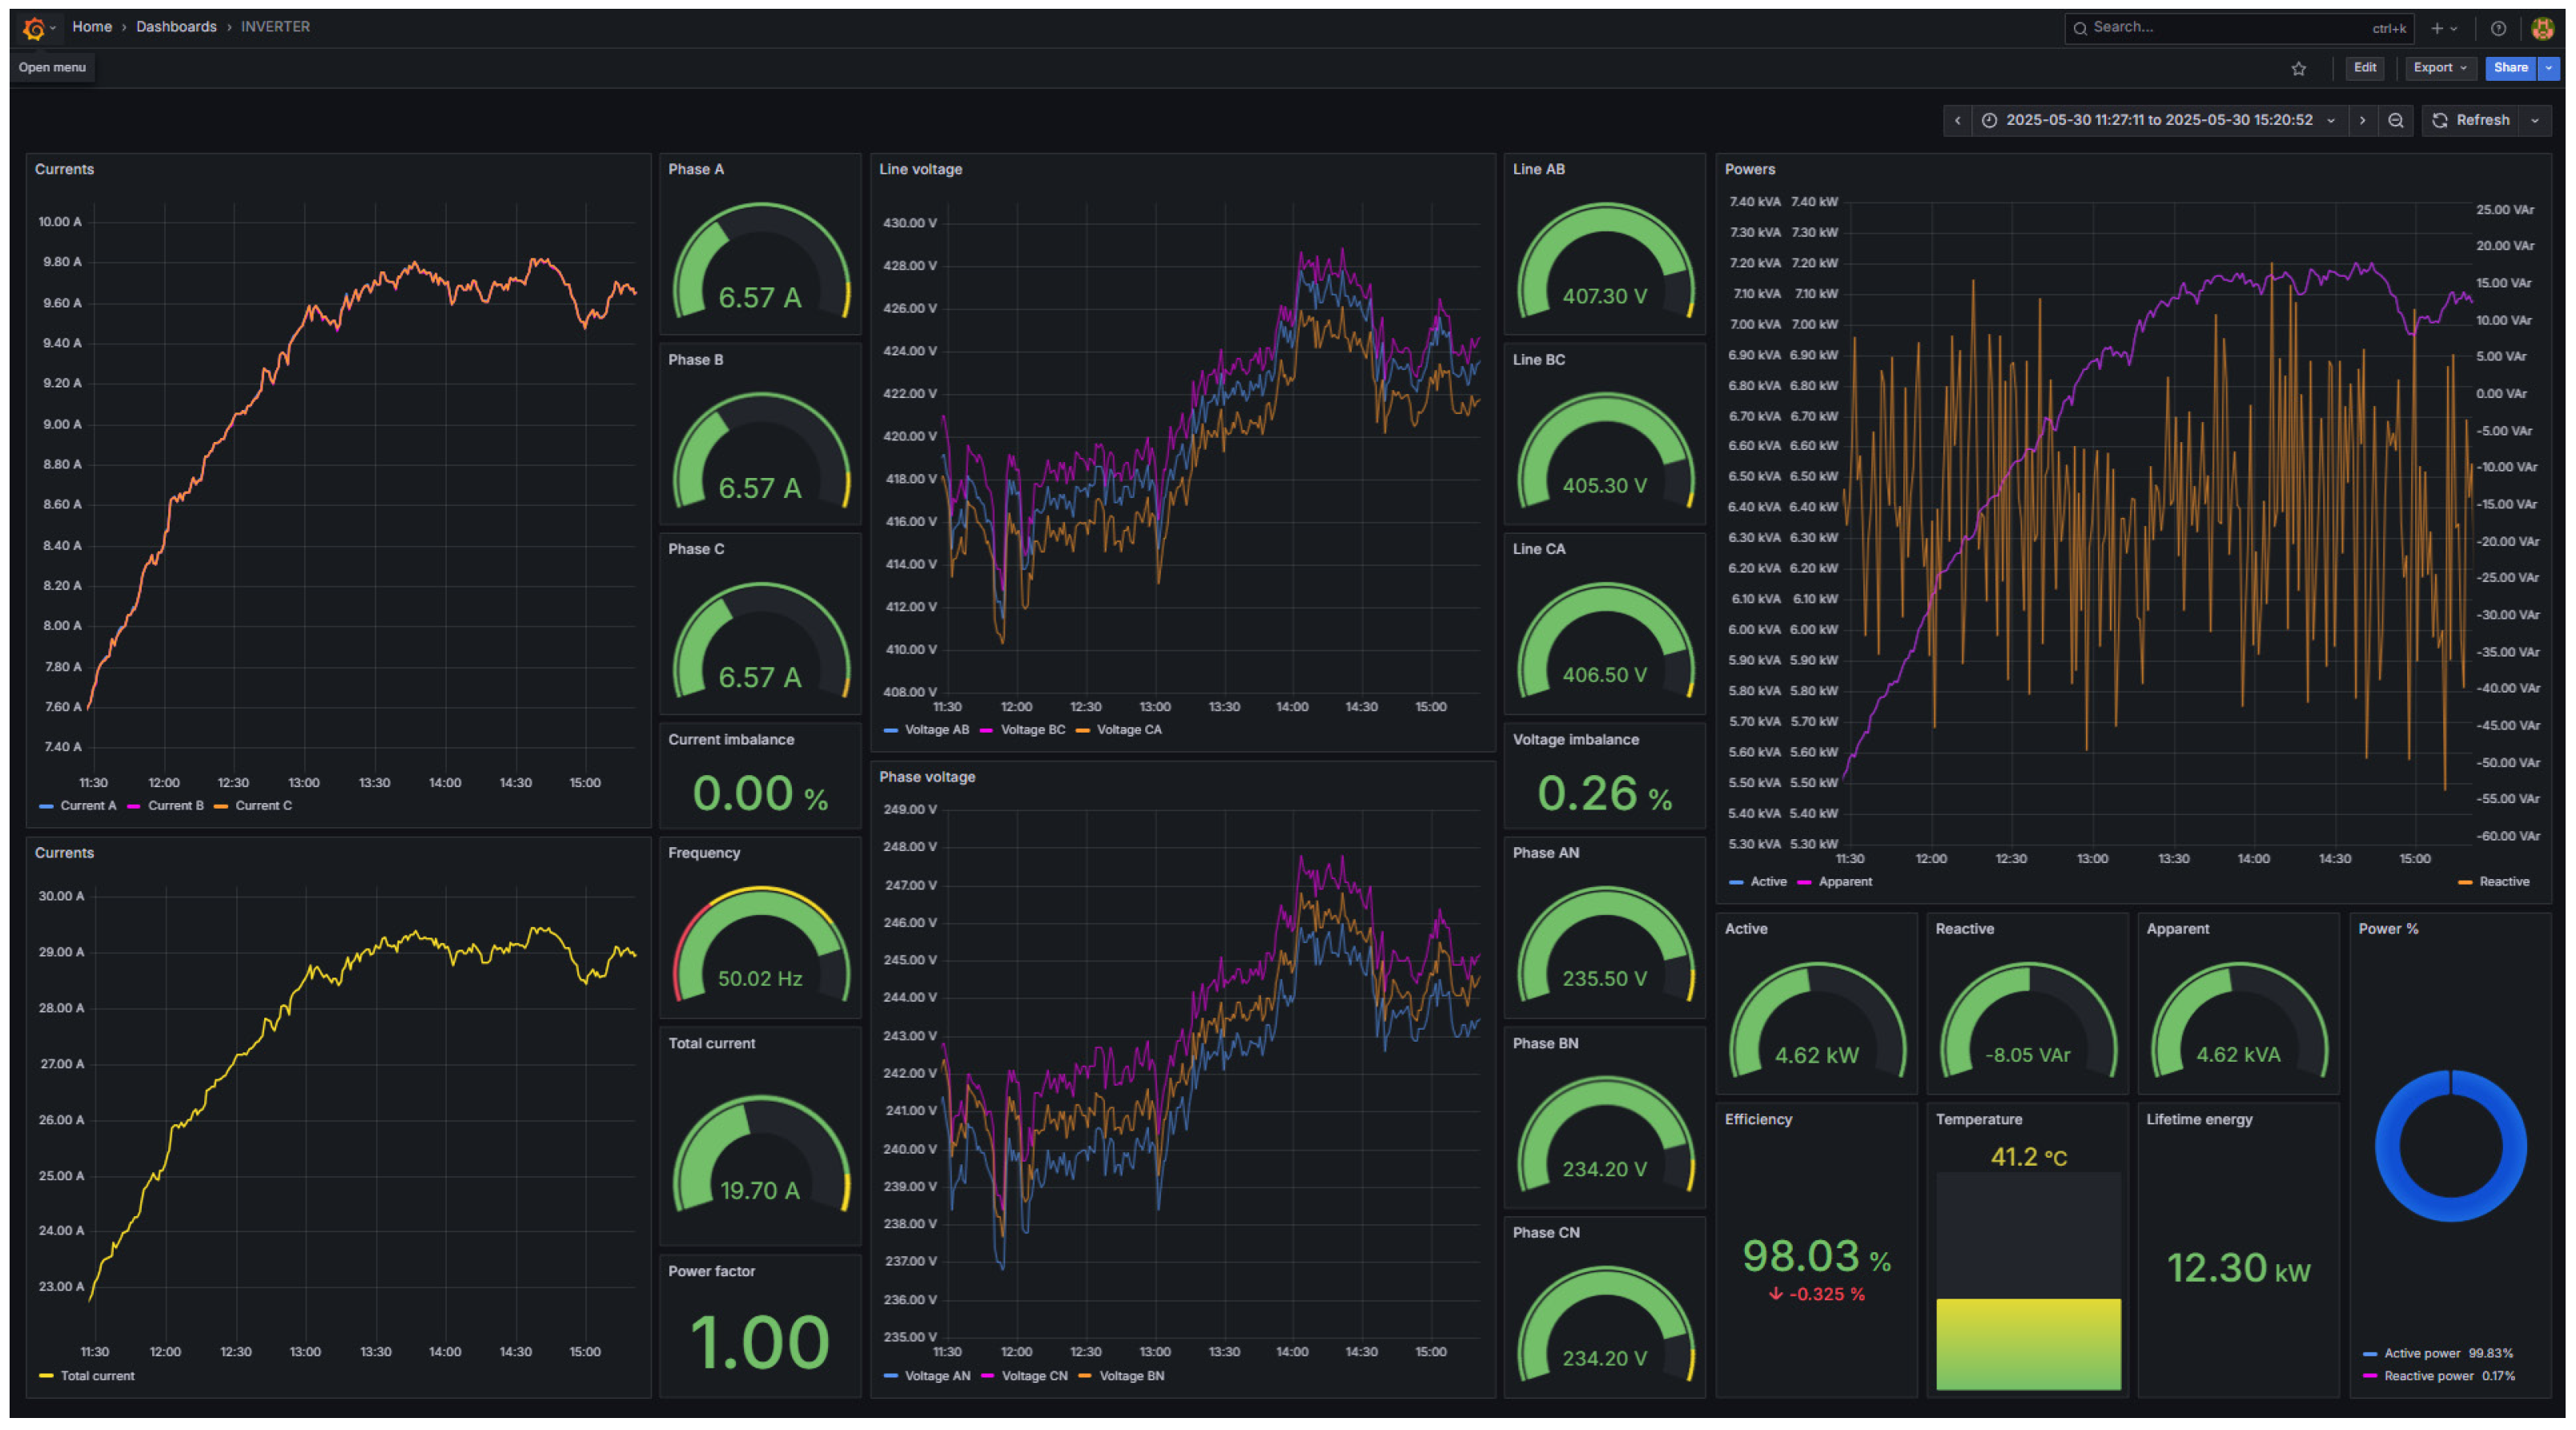The width and height of the screenshot is (2576, 1430).
Task: Shift time range forward
Action: [2362, 120]
